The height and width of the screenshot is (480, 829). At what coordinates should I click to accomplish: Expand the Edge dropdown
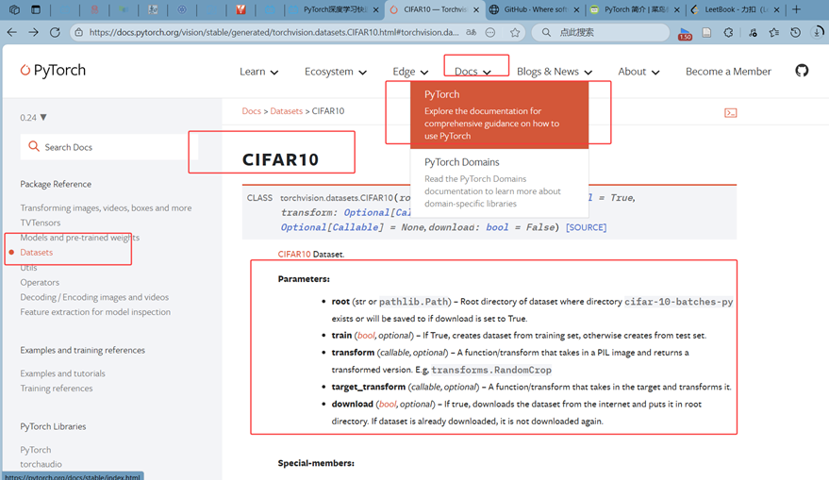coord(410,72)
